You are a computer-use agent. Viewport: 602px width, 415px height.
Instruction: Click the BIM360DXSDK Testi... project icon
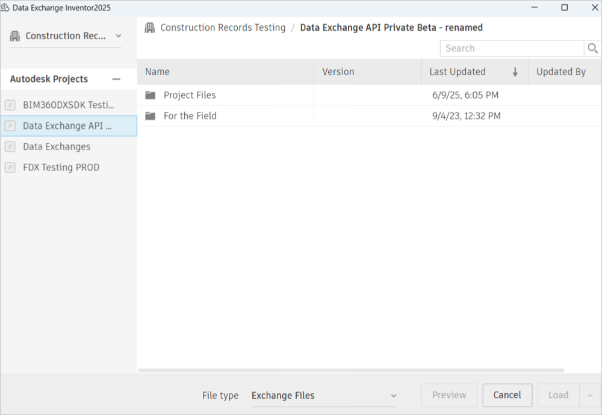[10, 105]
